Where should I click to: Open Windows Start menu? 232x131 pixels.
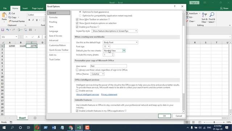[x=4, y=128]
